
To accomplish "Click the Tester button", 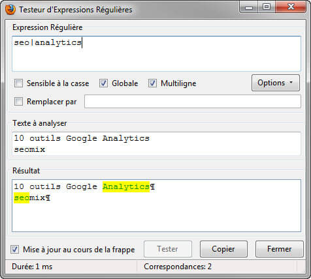I will click(x=168, y=249).
